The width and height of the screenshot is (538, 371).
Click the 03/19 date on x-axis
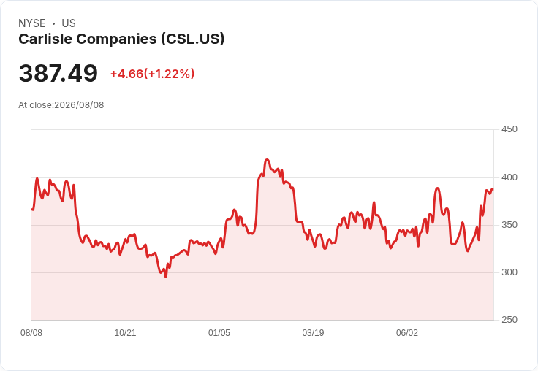[x=313, y=333]
